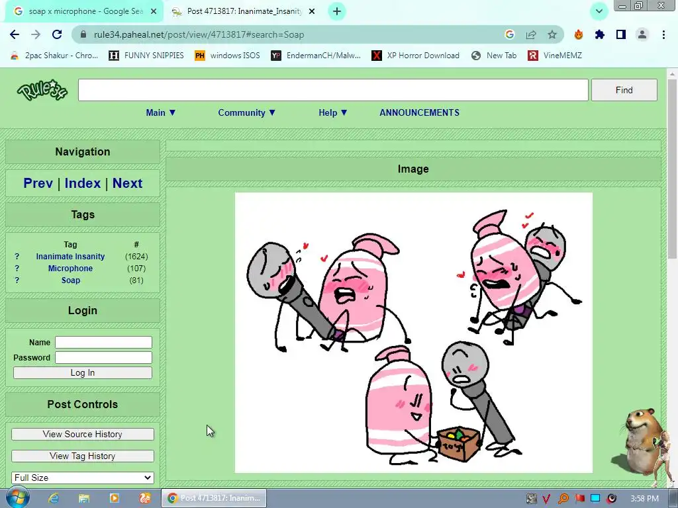Viewport: 678px width, 508px height.
Task: Open Chrome three-dot menu
Action: coord(663,34)
